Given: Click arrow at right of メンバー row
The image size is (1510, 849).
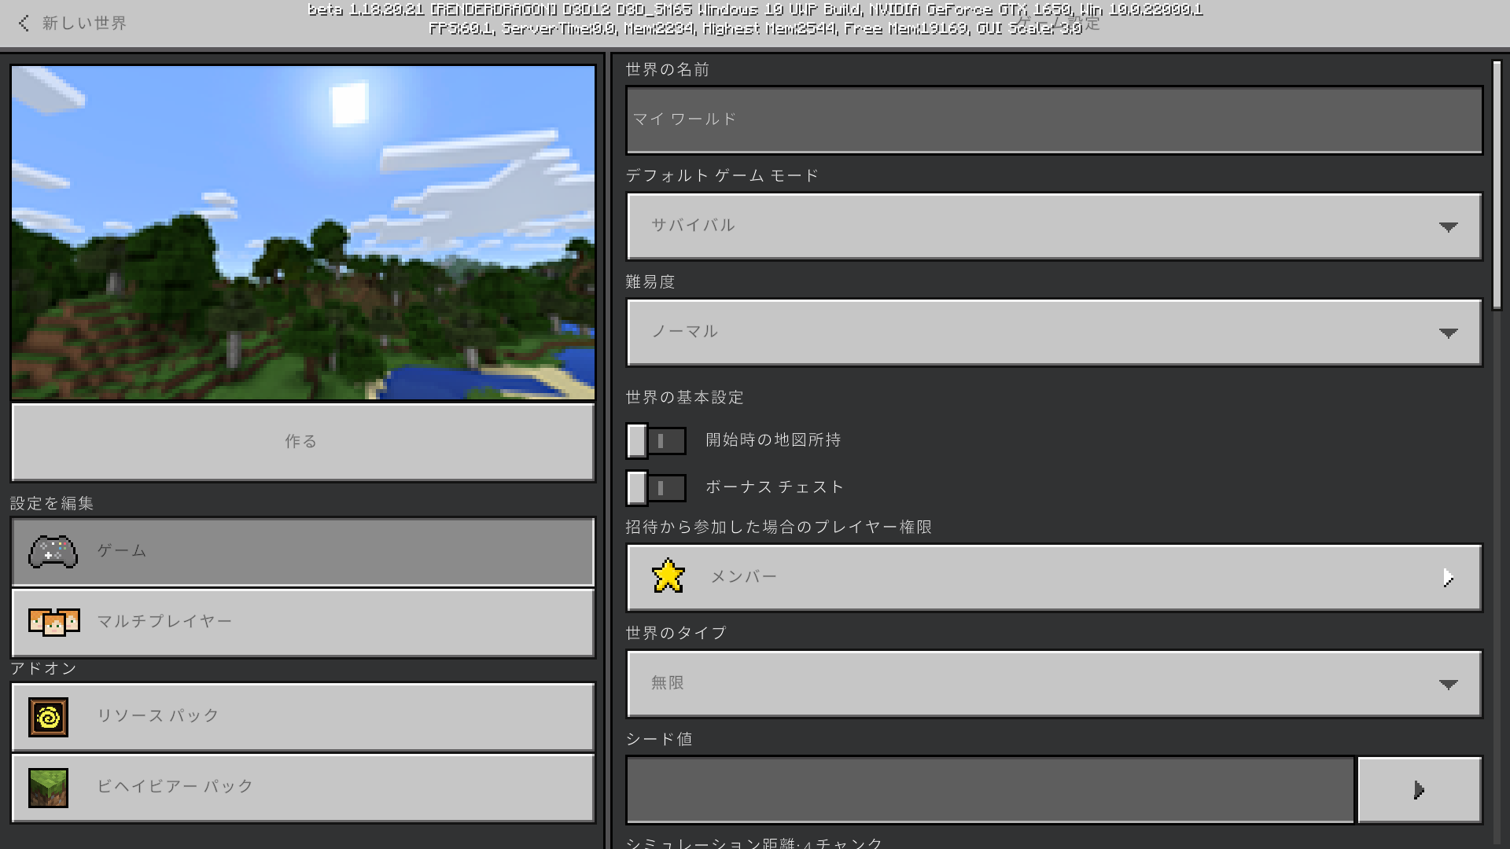Looking at the screenshot, I should click(1448, 578).
